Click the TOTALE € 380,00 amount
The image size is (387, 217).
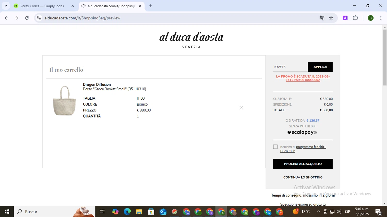click(326, 110)
